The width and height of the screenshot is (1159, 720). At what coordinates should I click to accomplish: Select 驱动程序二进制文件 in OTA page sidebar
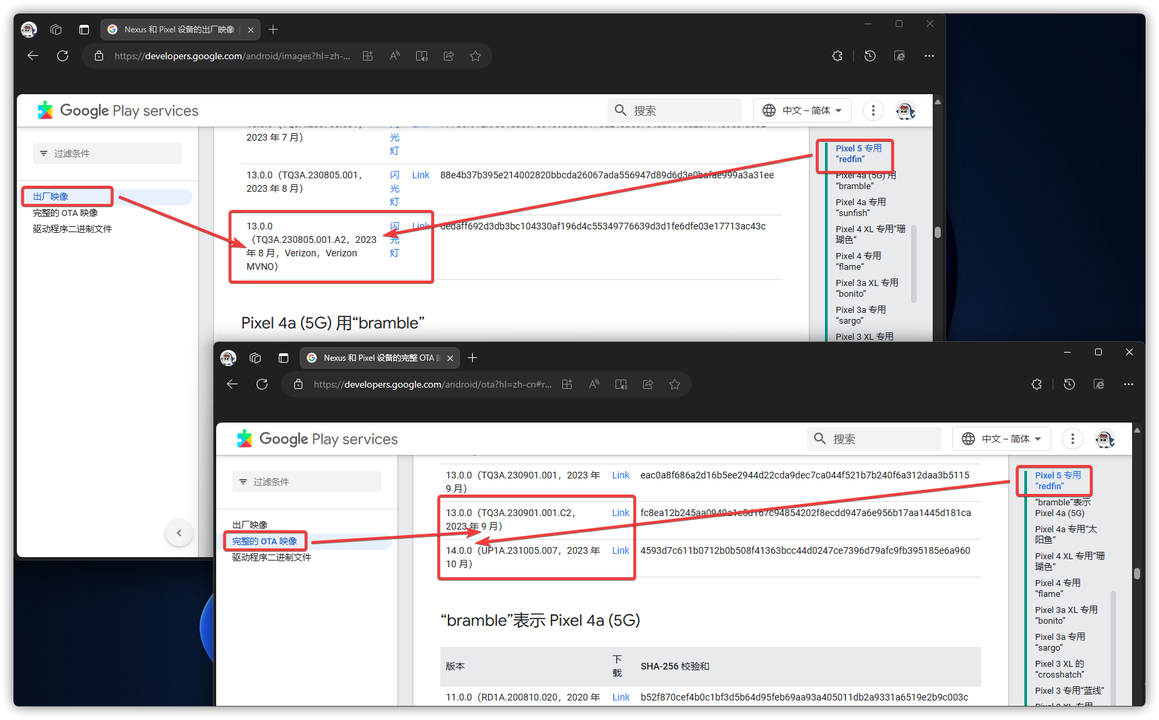click(x=271, y=557)
